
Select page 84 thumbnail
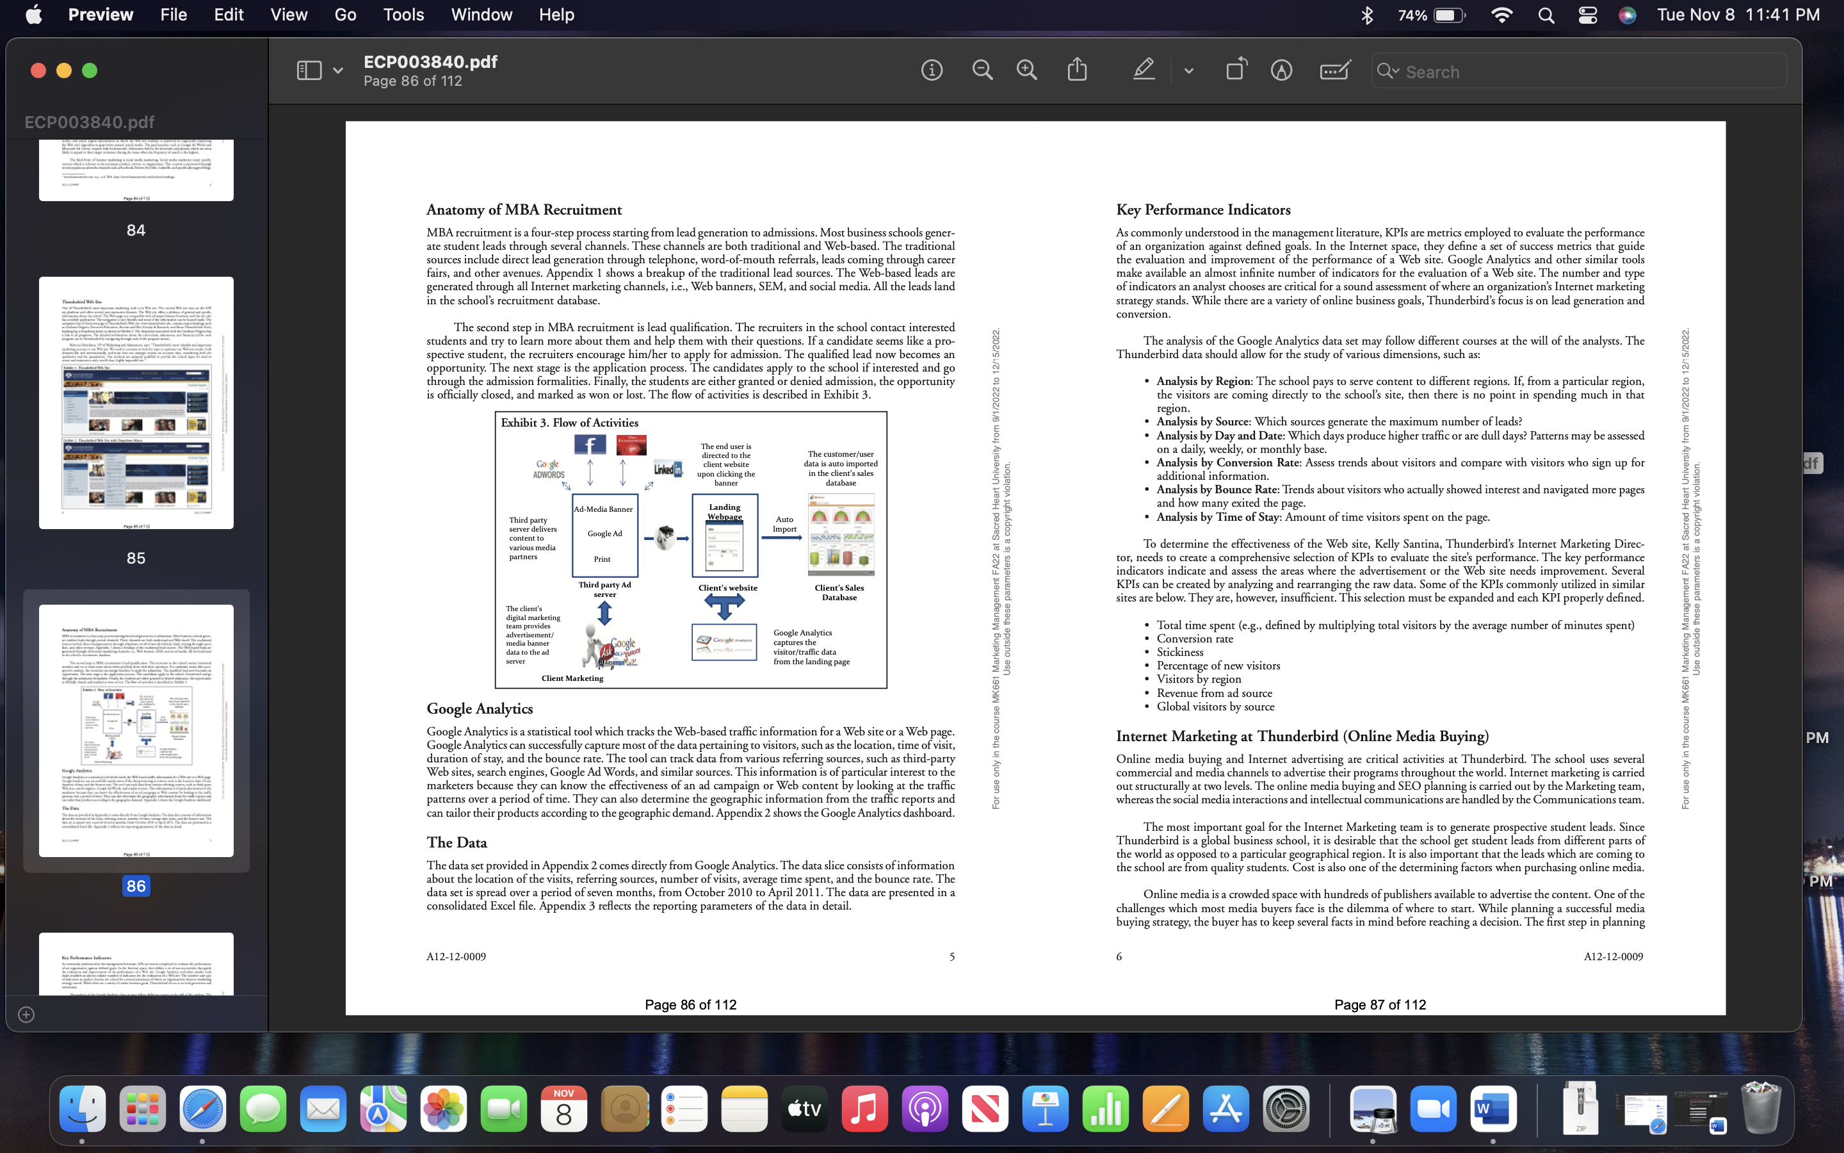136,170
